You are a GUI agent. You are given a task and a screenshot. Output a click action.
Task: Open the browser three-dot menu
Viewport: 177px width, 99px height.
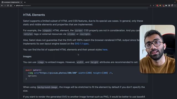[175, 5]
